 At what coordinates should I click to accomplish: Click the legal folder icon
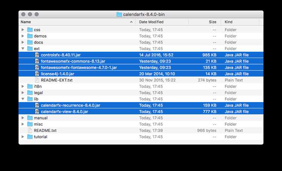tap(30, 93)
